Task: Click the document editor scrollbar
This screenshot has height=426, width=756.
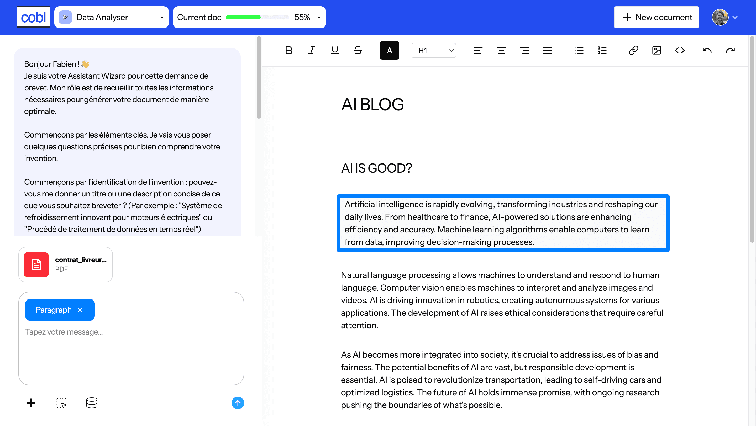Action: pos(752,139)
